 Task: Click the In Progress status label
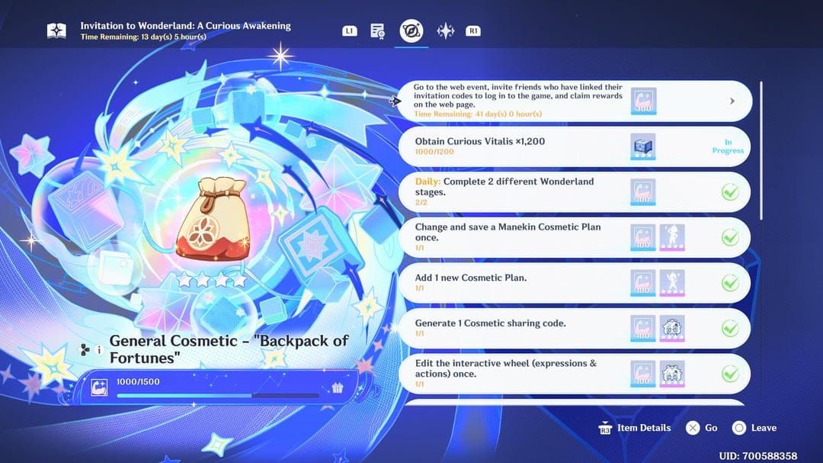pyautogui.click(x=728, y=146)
